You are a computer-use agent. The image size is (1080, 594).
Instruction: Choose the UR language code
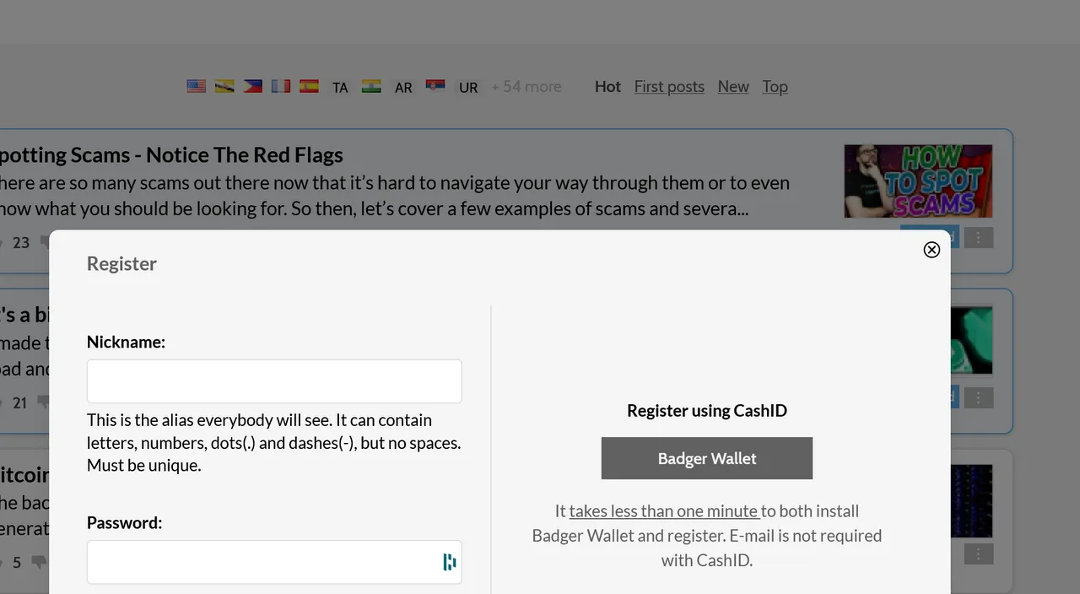coord(468,87)
